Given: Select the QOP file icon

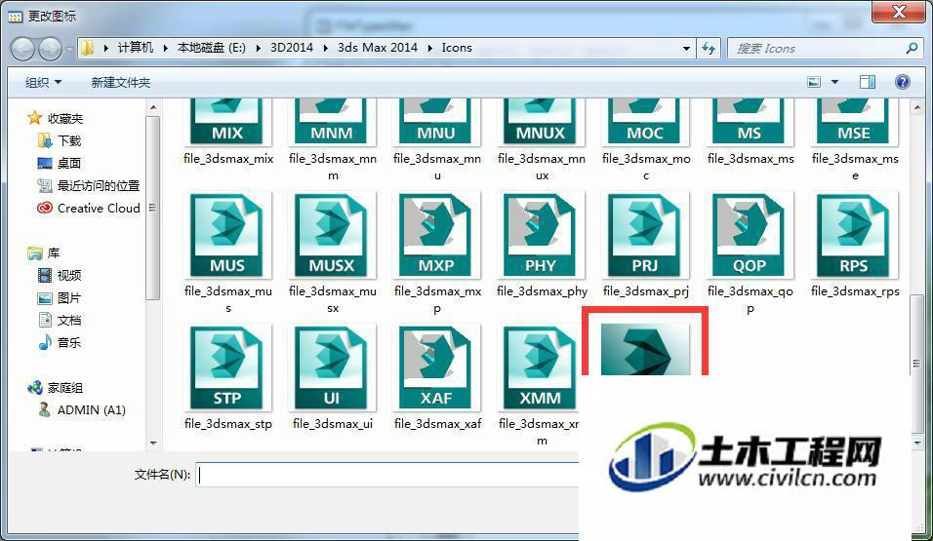Looking at the screenshot, I should 750,234.
